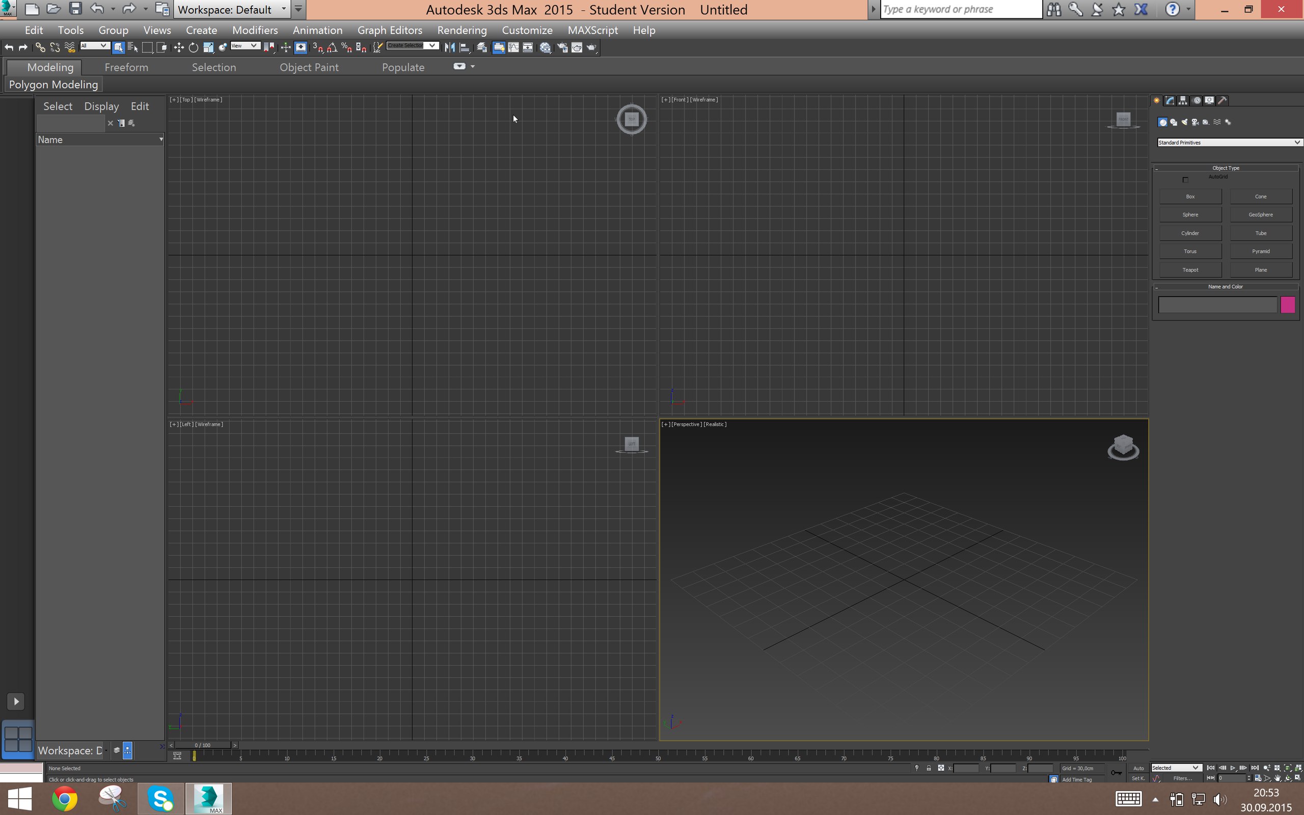Select the Scale tool
Viewport: 1304px width, 815px height.
(x=208, y=47)
